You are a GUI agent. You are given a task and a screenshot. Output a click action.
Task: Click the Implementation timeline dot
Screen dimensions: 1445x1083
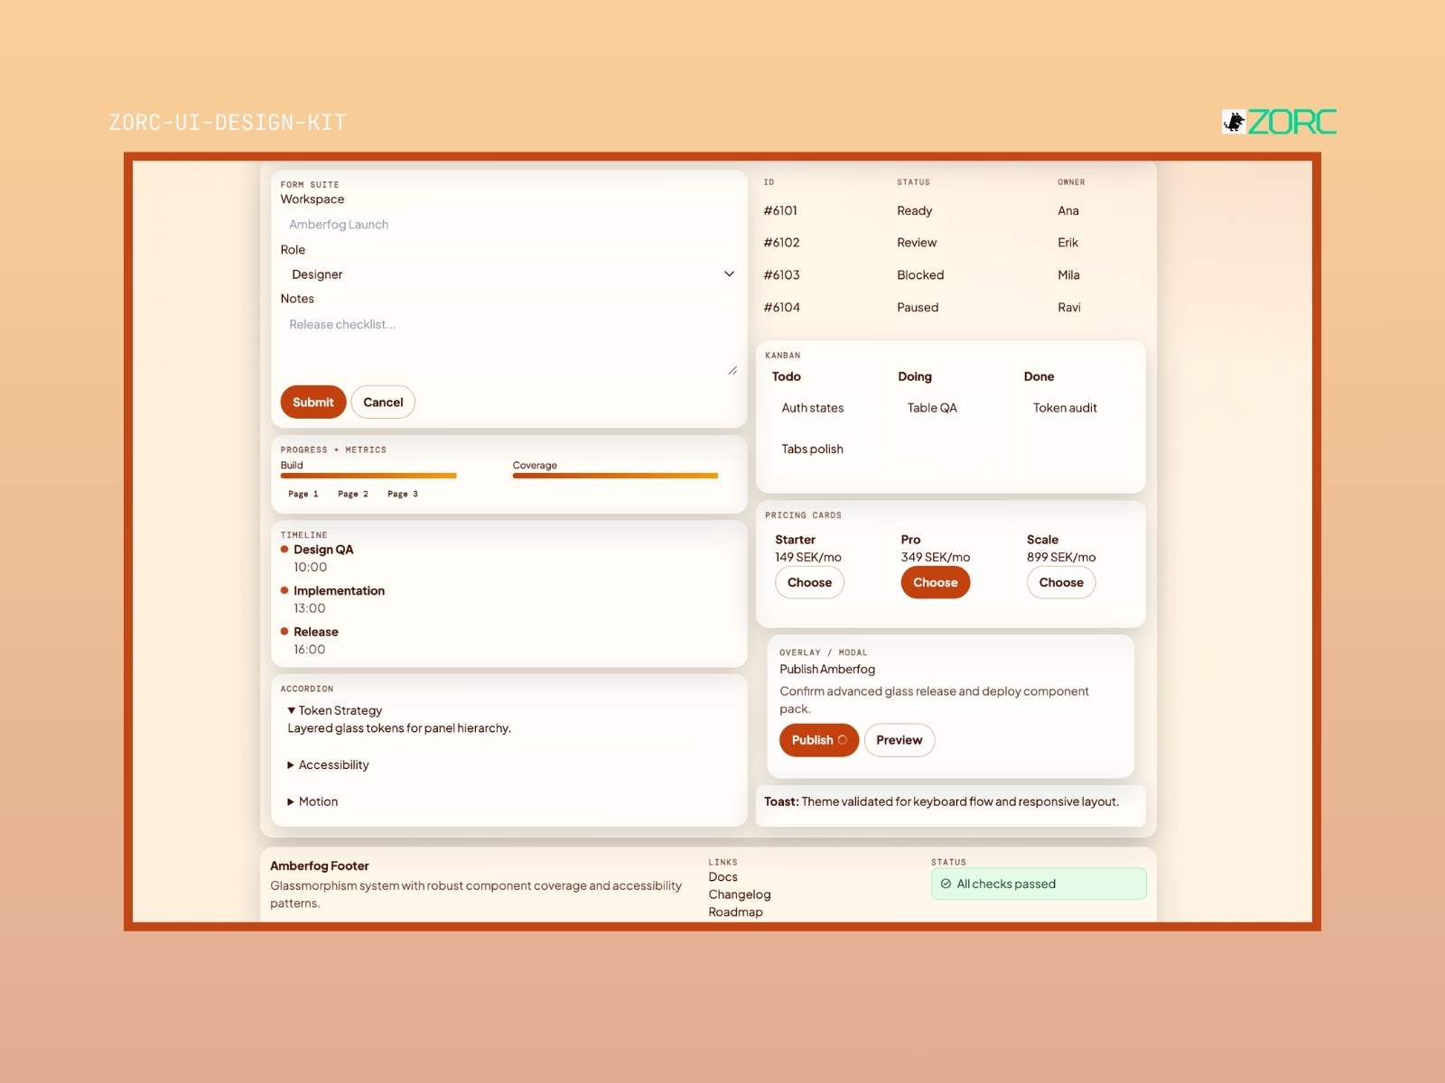coord(284,590)
